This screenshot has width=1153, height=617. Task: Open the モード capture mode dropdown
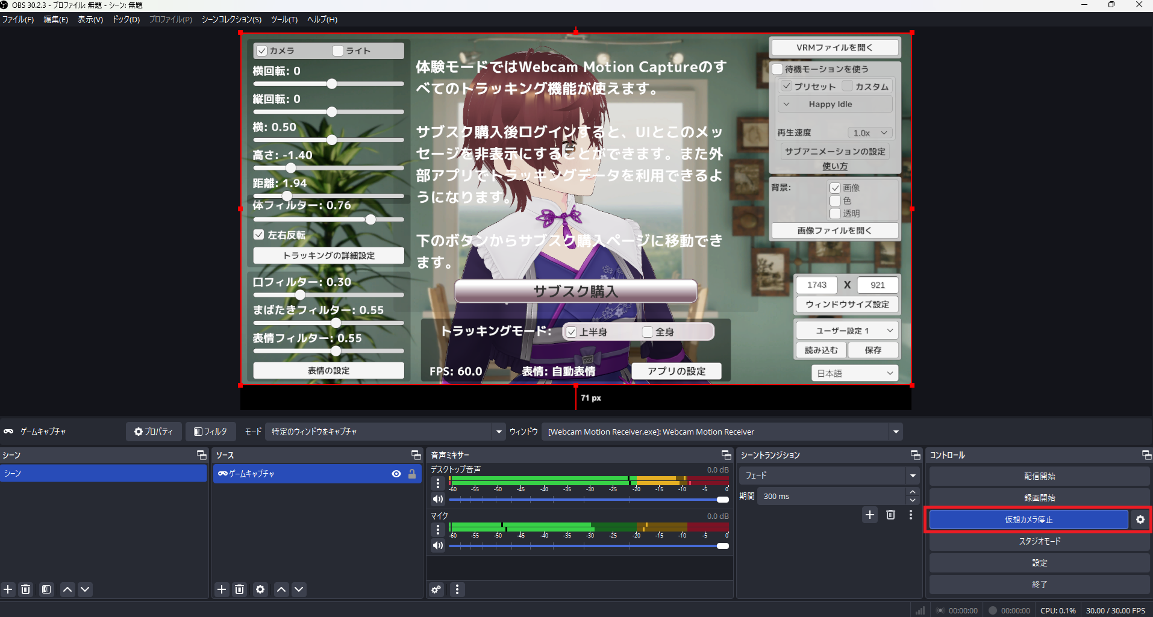pyautogui.click(x=385, y=432)
